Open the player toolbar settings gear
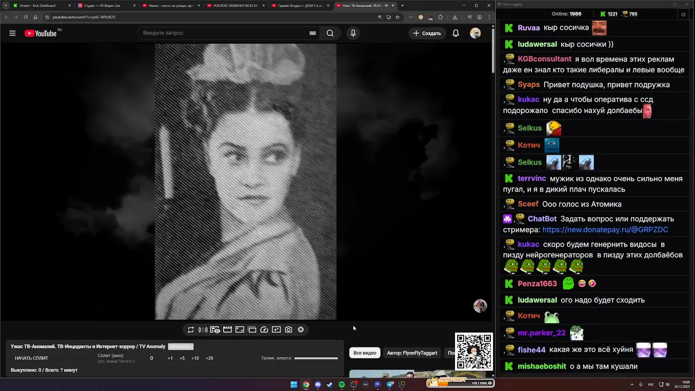 coord(301,330)
